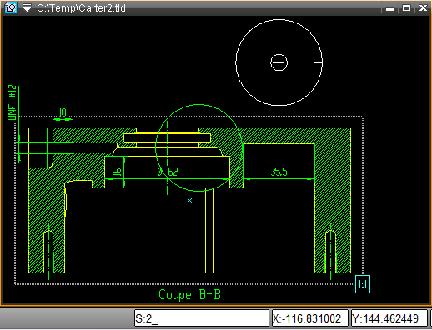Screen dimensions: 432x330
Task: Select the 16 vertical dimension
Action: (x=118, y=172)
